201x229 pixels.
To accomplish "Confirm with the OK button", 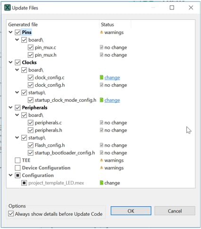I will click(x=131, y=211).
